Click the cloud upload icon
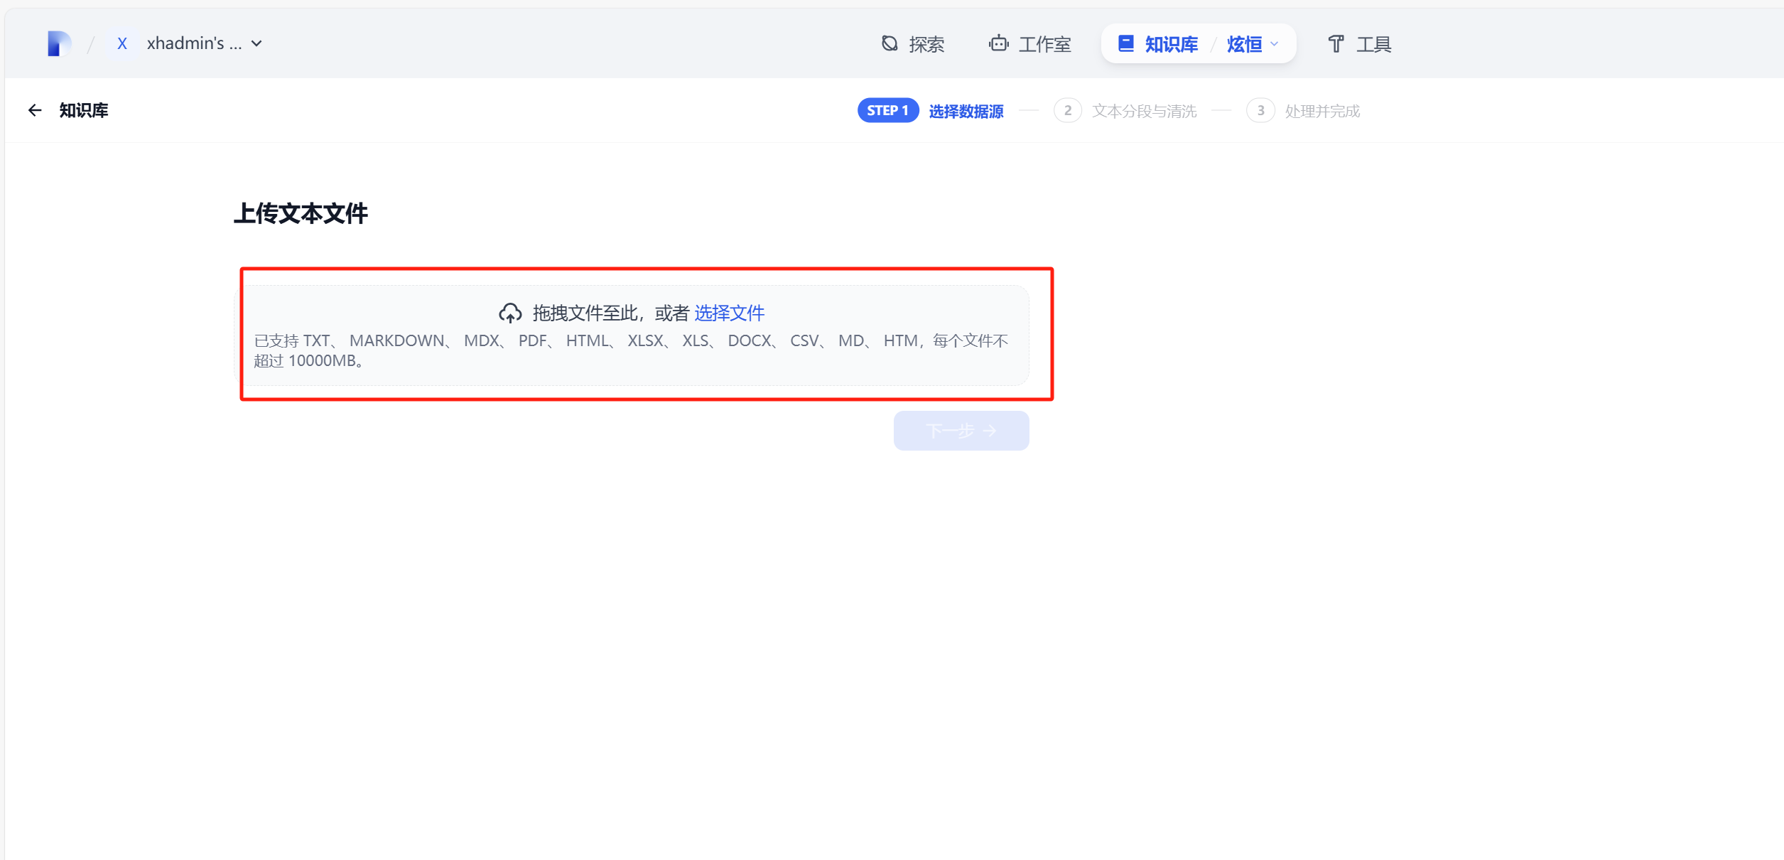The image size is (1784, 860). (510, 313)
